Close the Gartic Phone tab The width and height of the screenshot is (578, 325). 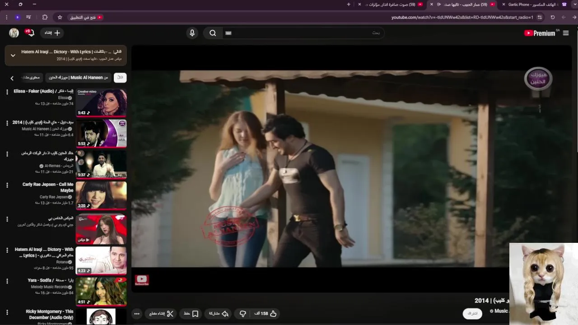(503, 5)
